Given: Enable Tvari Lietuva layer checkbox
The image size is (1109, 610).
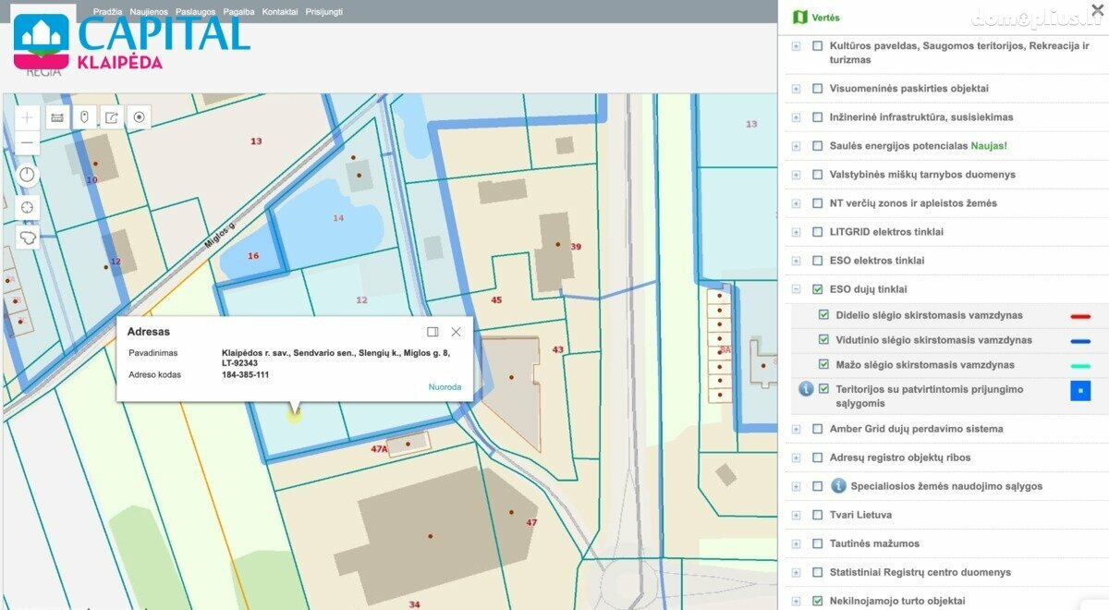Looking at the screenshot, I should [x=817, y=515].
